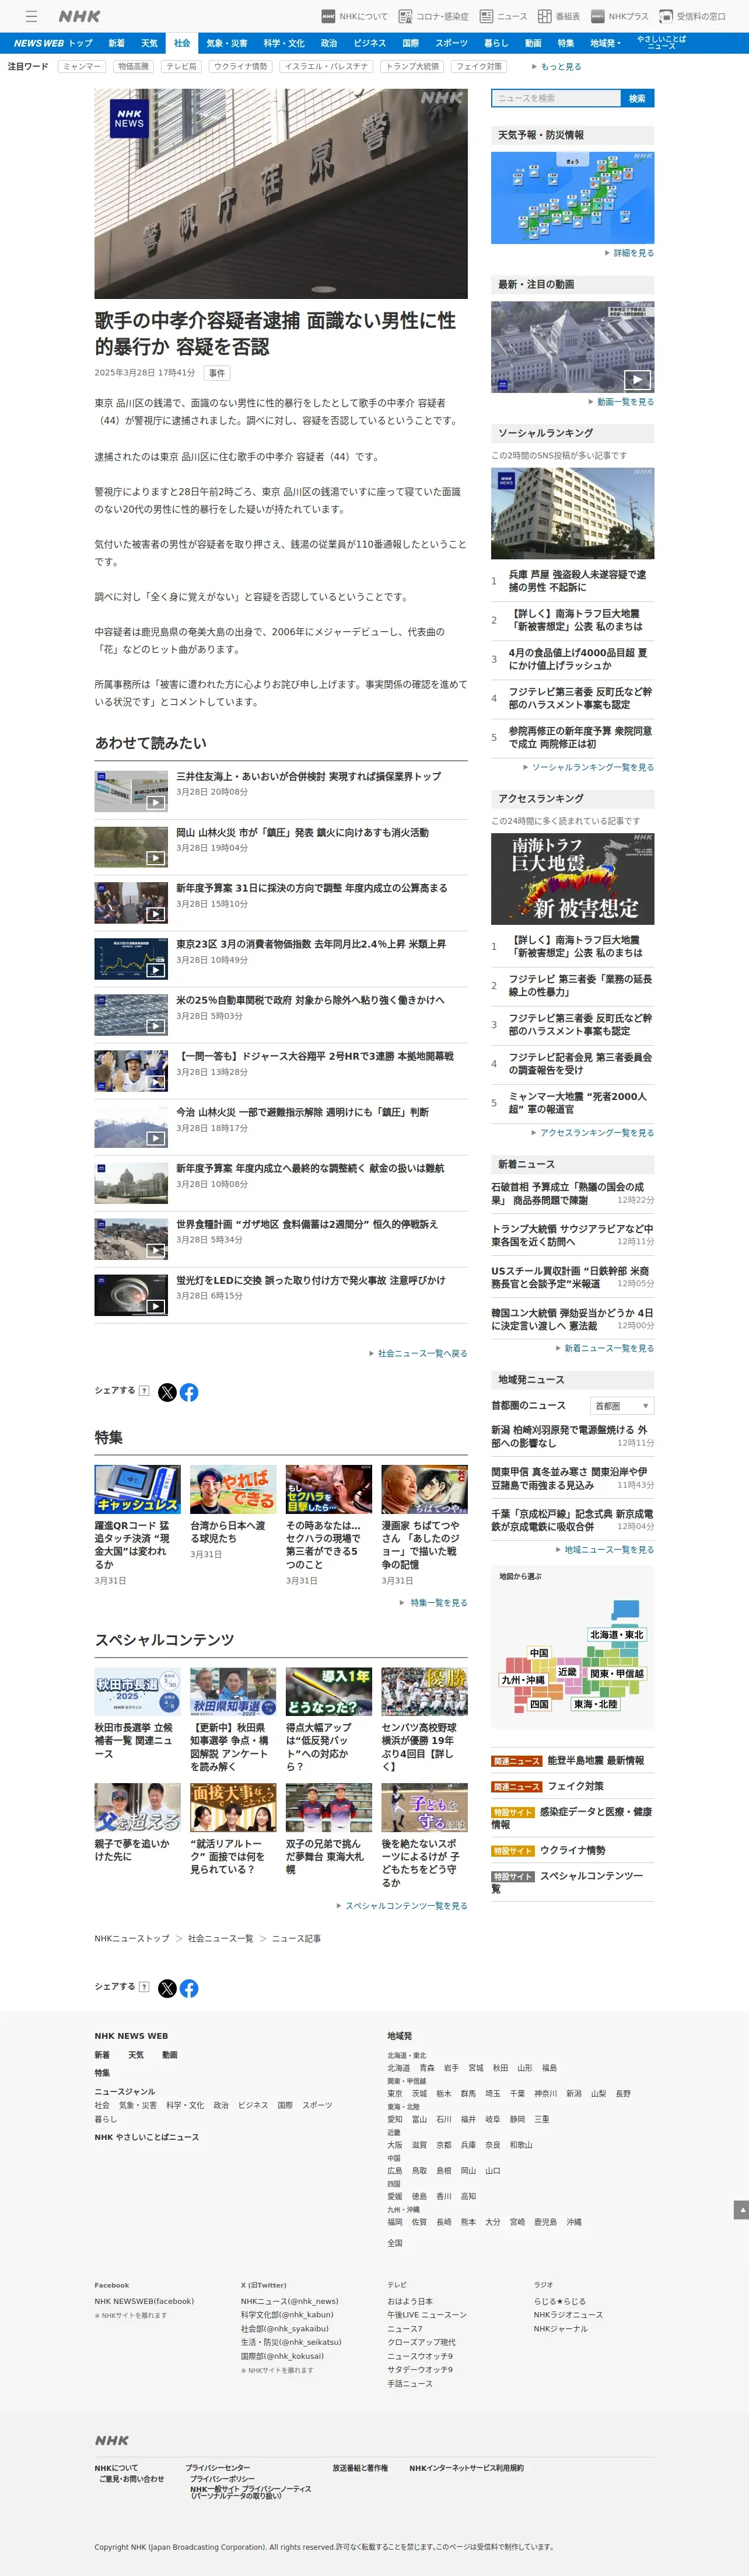
Task: Select the 社会 tab in navigation
Action: click(x=182, y=43)
